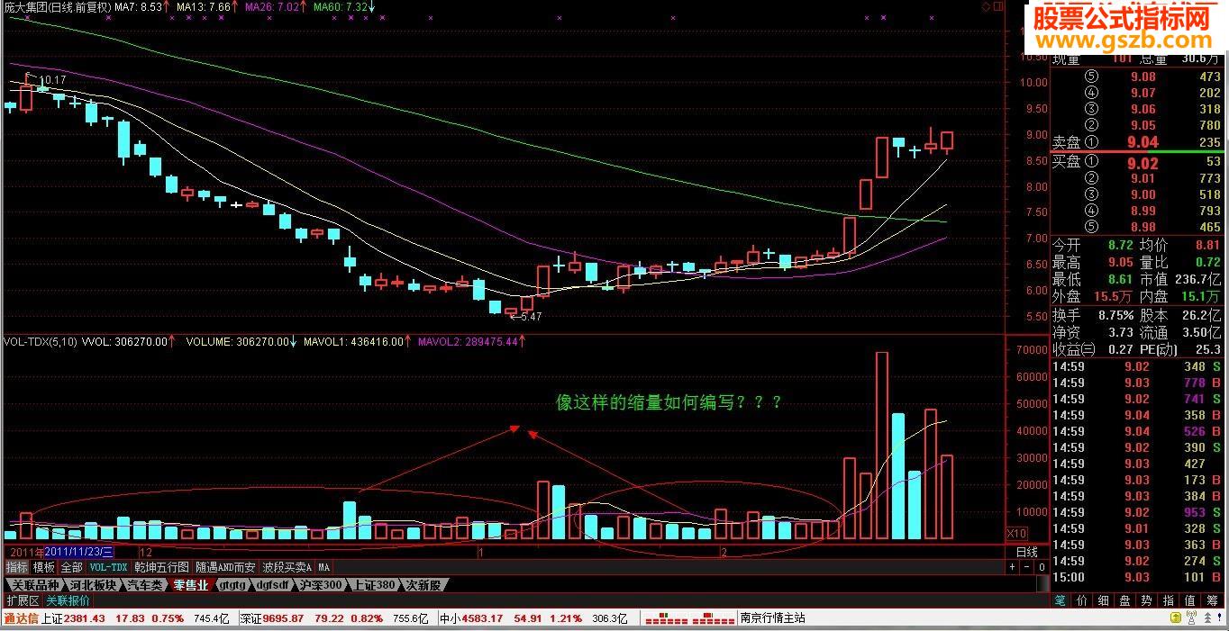This screenshot has height=631, width=1229.
Task: Click the split-panel icon beside the diamond
Action: tap(998, 6)
